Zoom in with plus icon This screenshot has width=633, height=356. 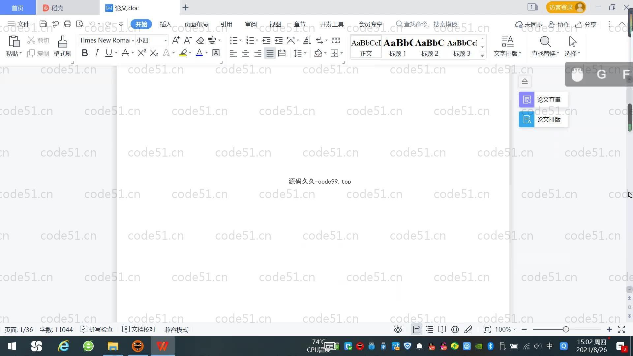[609, 329]
